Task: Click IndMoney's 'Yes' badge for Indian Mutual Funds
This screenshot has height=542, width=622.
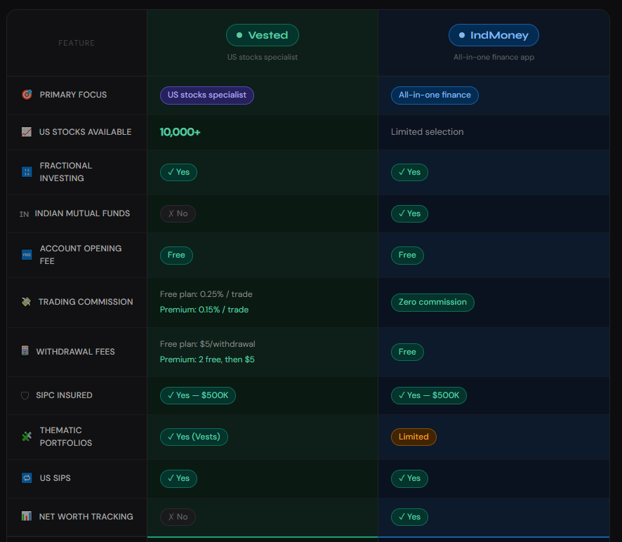Action: pyautogui.click(x=409, y=214)
